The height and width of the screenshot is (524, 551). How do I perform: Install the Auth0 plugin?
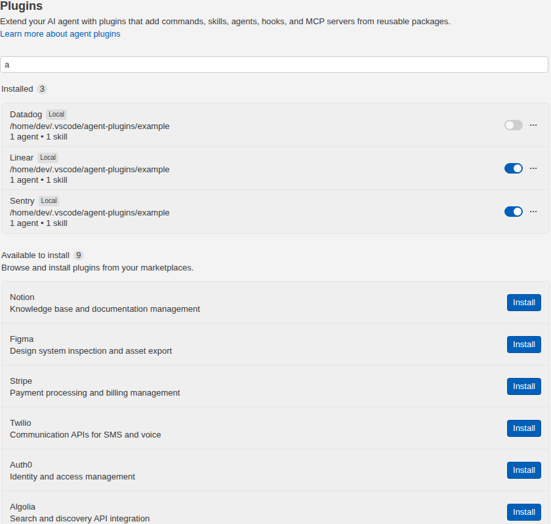coord(523,470)
